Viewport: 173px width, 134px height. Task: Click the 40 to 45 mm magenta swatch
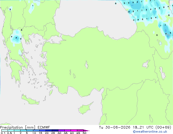(x=74, y=130)
